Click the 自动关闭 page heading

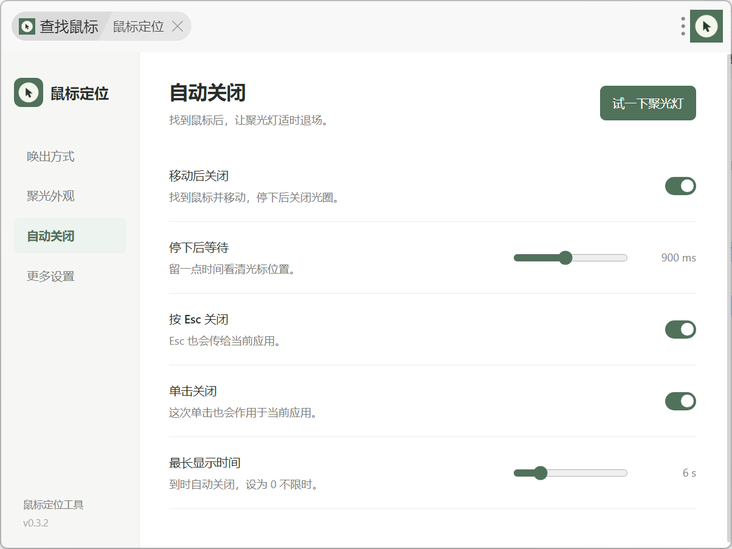207,93
